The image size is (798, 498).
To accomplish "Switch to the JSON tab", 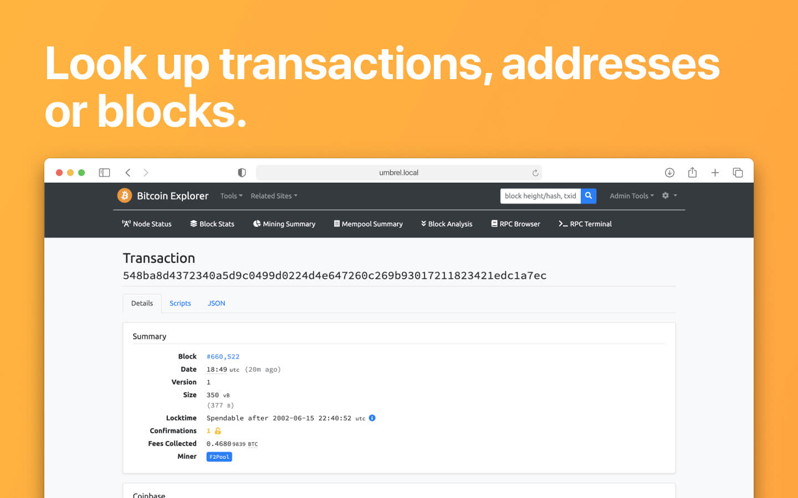I will click(216, 303).
